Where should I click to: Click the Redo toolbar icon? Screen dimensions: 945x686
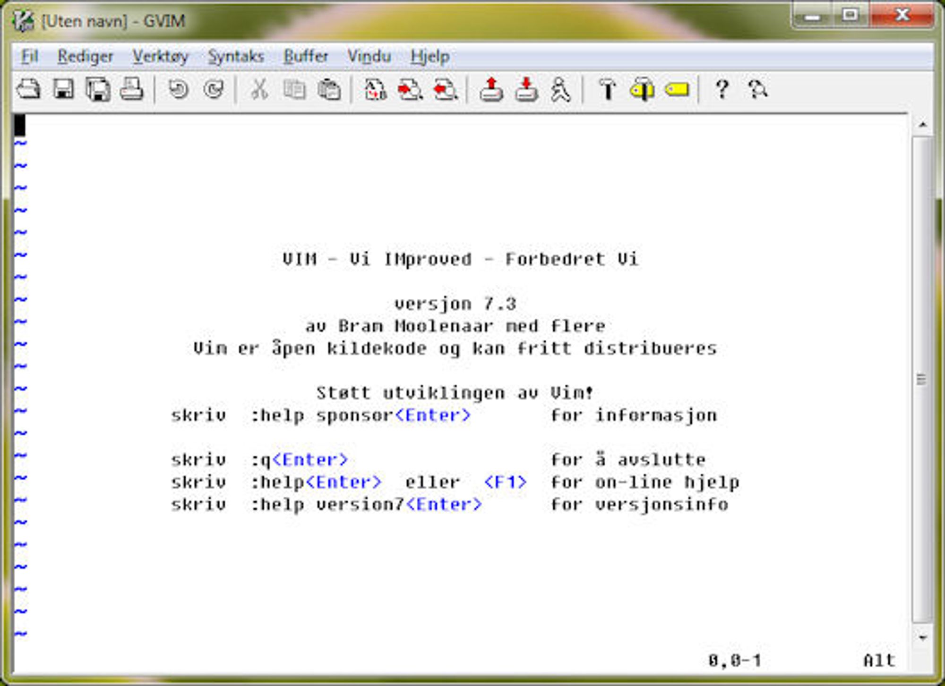point(214,89)
